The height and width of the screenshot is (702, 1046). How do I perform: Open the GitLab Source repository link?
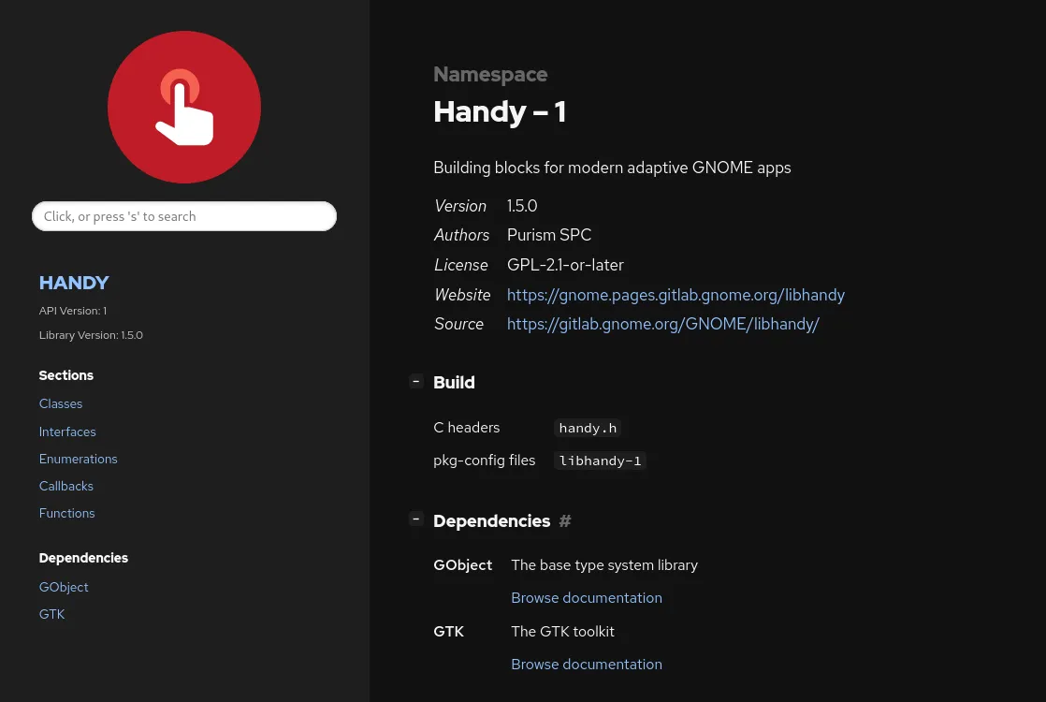coord(662,324)
